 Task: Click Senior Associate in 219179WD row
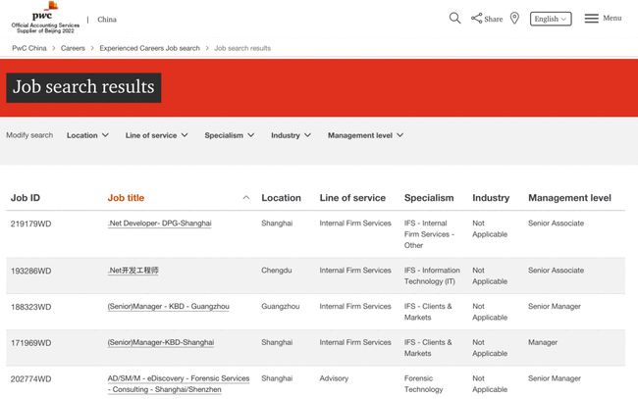click(x=556, y=224)
